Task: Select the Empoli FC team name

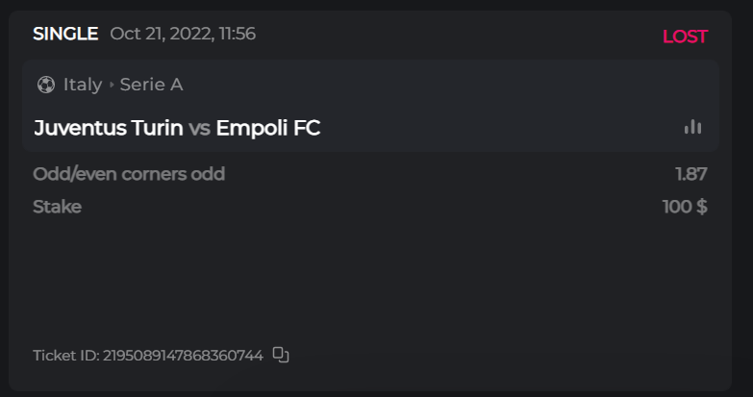Action: [268, 128]
